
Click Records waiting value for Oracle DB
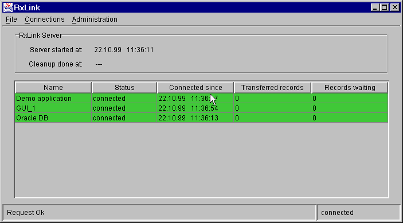coord(350,118)
